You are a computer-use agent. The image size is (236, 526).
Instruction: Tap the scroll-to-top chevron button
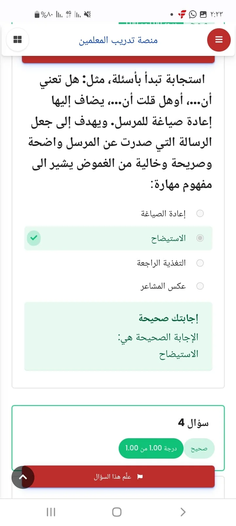tap(23, 477)
